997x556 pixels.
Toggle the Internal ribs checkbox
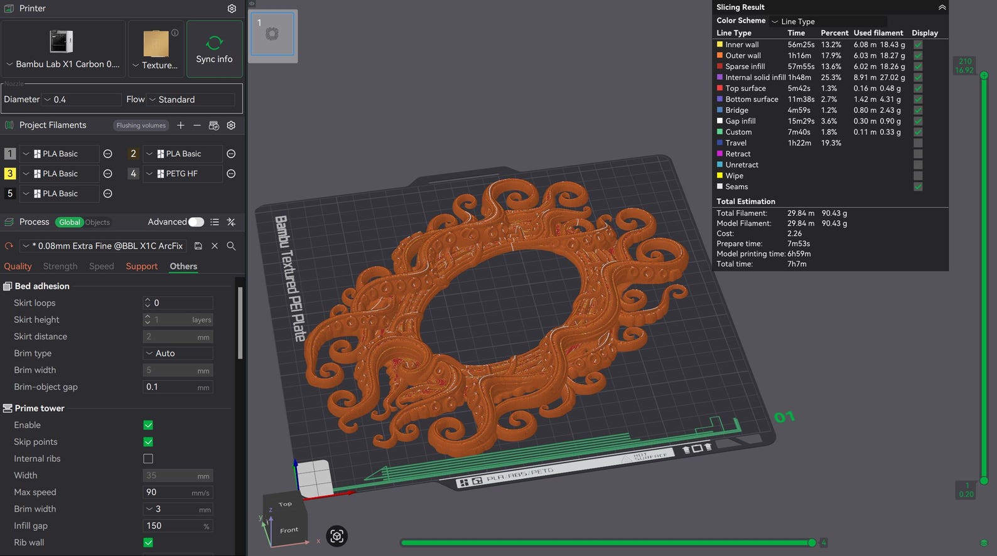pyautogui.click(x=148, y=459)
